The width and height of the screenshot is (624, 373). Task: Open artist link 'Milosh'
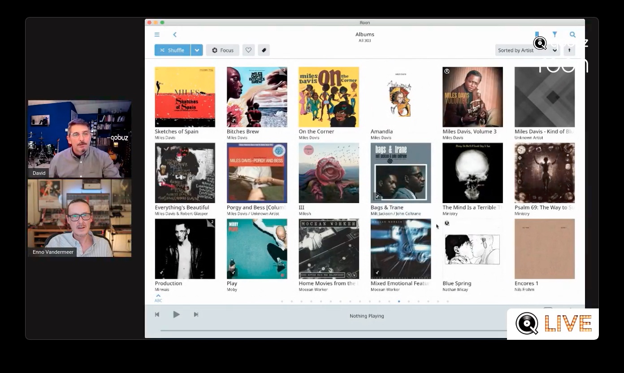point(305,214)
